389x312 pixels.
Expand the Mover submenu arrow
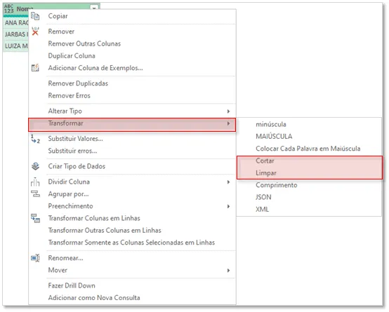(228, 270)
